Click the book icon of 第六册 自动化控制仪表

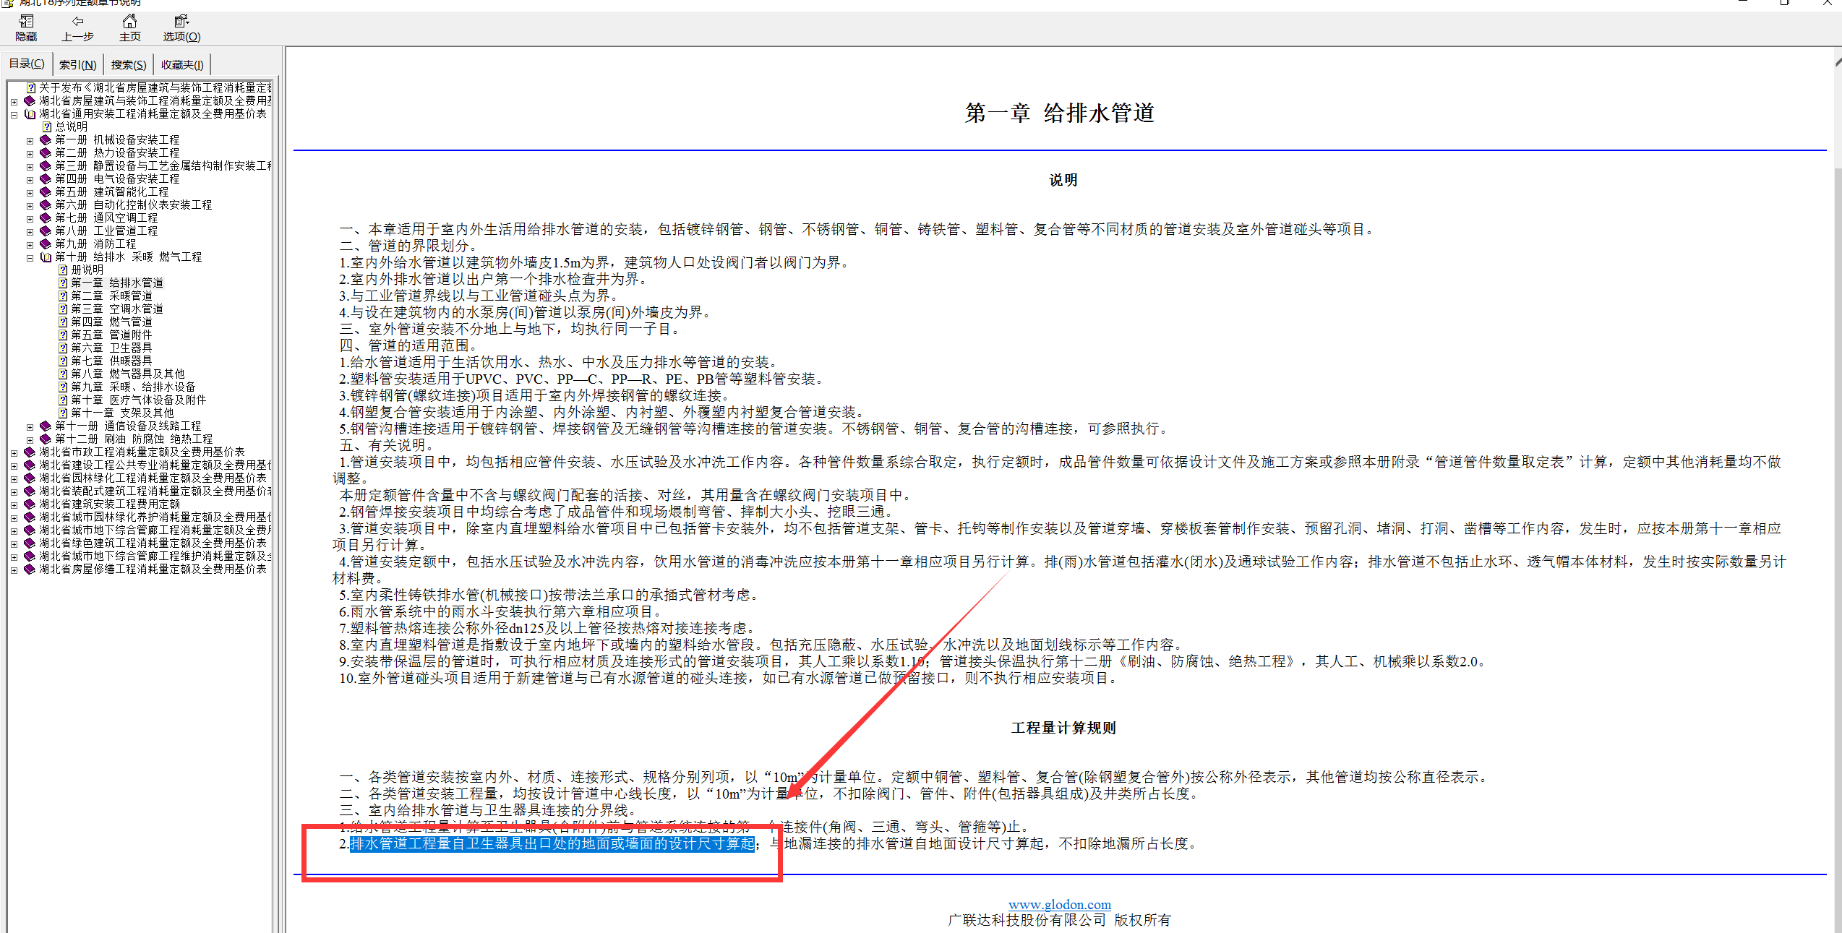tap(46, 205)
